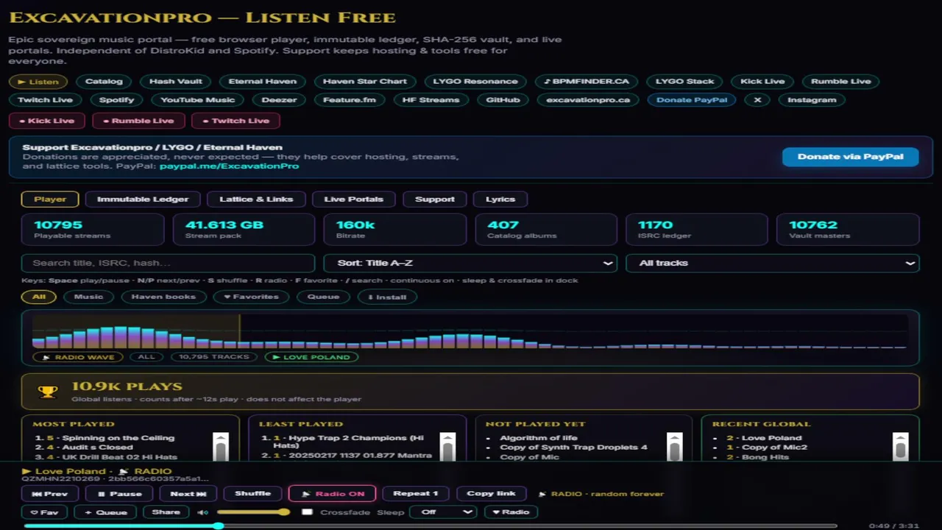Click the Install filter chip

click(387, 297)
